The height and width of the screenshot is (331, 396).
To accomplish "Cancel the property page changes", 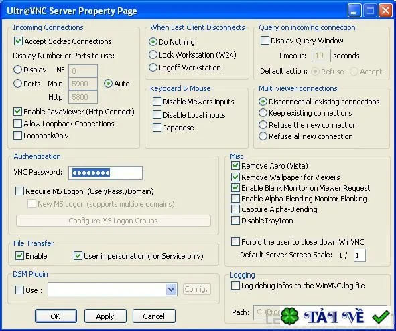I will tap(154, 316).
